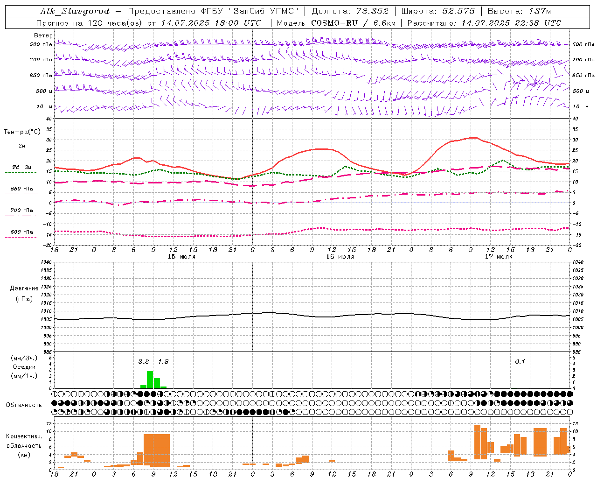Click the model label COSMO-RU / 6.6км

(x=353, y=23)
